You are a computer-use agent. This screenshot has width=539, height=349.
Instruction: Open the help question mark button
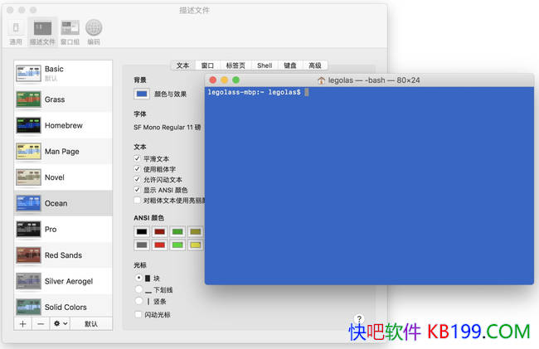[359, 319]
